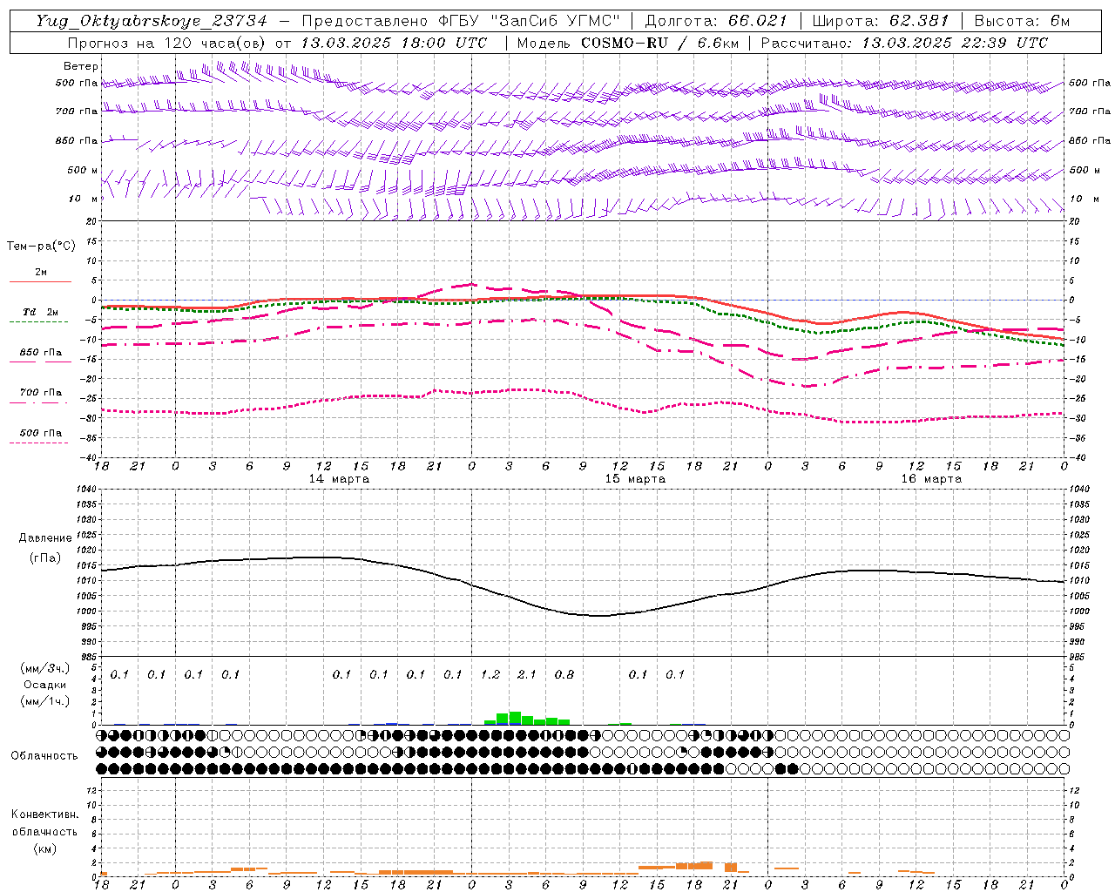Click the '(км)' unit under convective cloudiness
Image resolution: width=1115 pixels, height=892 pixels.
point(44,848)
